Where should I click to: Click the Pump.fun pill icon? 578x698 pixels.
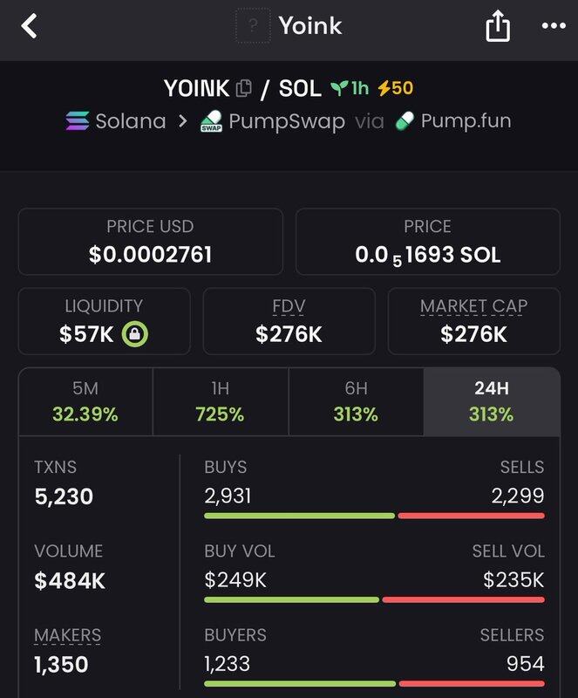405,121
